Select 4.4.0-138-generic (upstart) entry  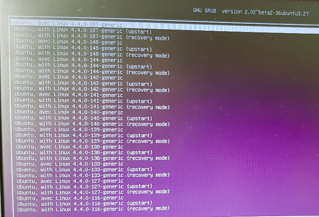pyautogui.click(x=84, y=152)
